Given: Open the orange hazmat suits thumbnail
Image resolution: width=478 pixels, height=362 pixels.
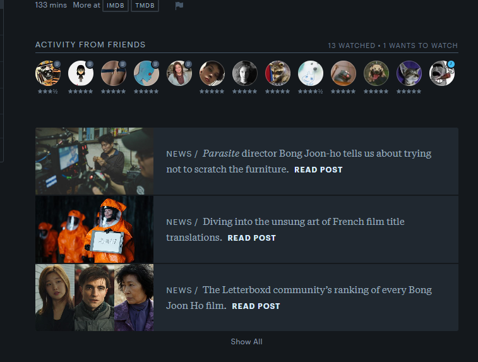Looking at the screenshot, I should (x=95, y=229).
